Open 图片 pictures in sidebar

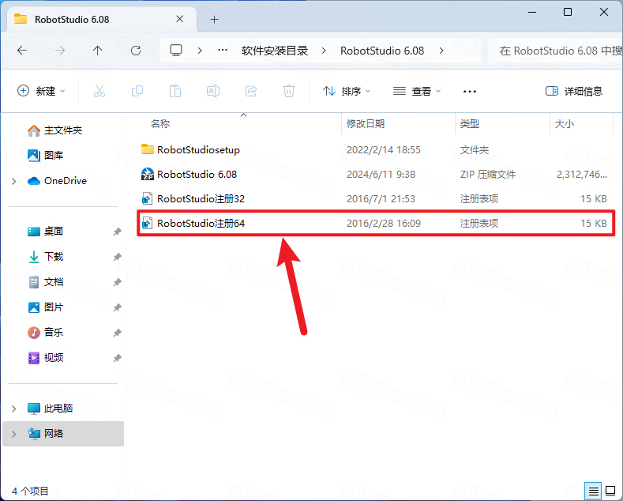(x=45, y=307)
